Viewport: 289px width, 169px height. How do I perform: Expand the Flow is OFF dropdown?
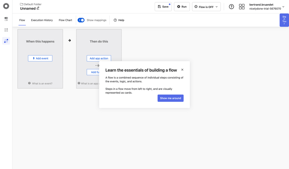tap(206, 6)
